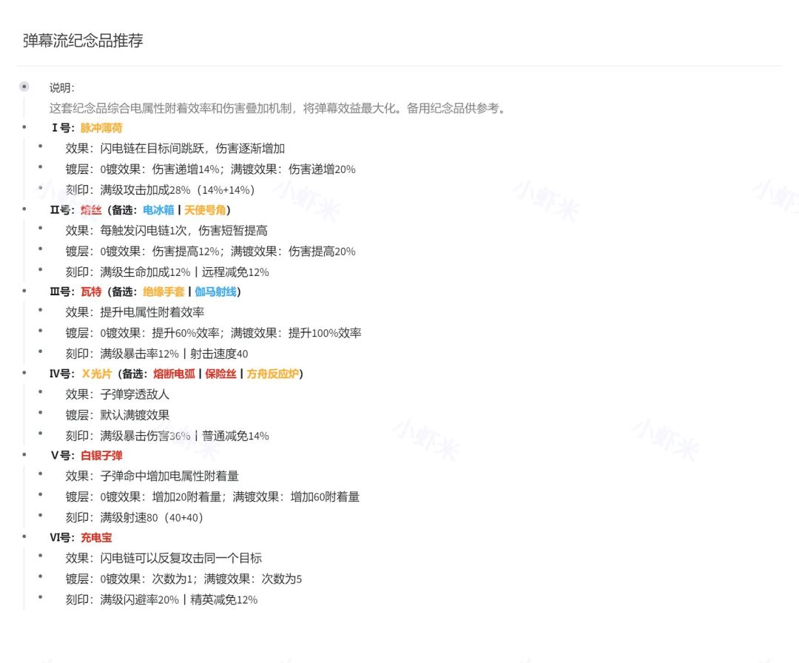This screenshot has width=799, height=663.
Task: Click the Ⅰ号: label
Action: point(63,128)
